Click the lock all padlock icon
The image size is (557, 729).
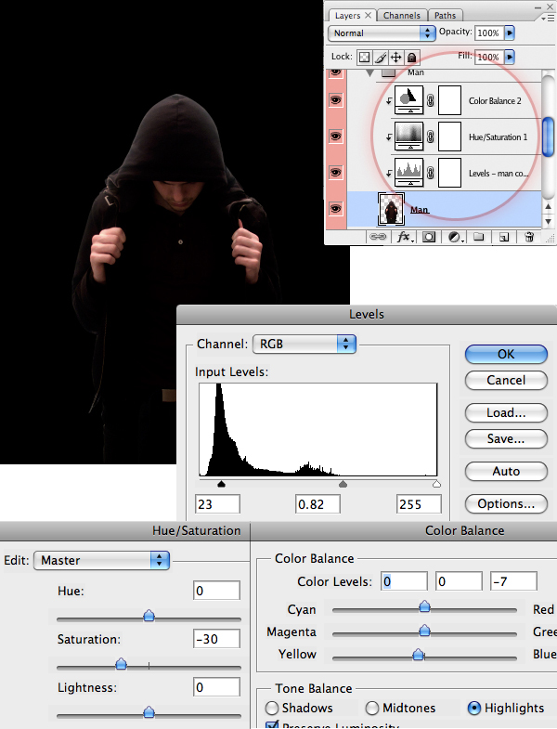tap(411, 57)
